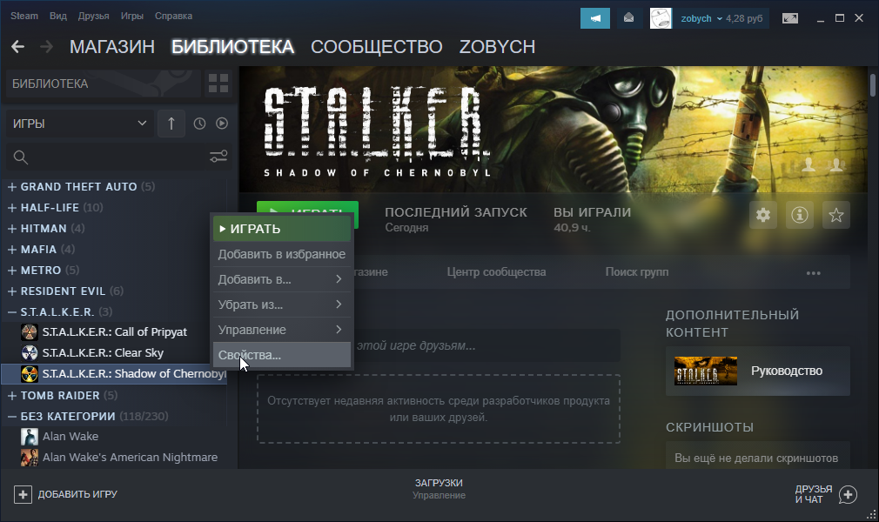Image resolution: width=879 pixels, height=522 pixels.
Task: Switch to Big Picture mode icon
Action: click(x=790, y=18)
